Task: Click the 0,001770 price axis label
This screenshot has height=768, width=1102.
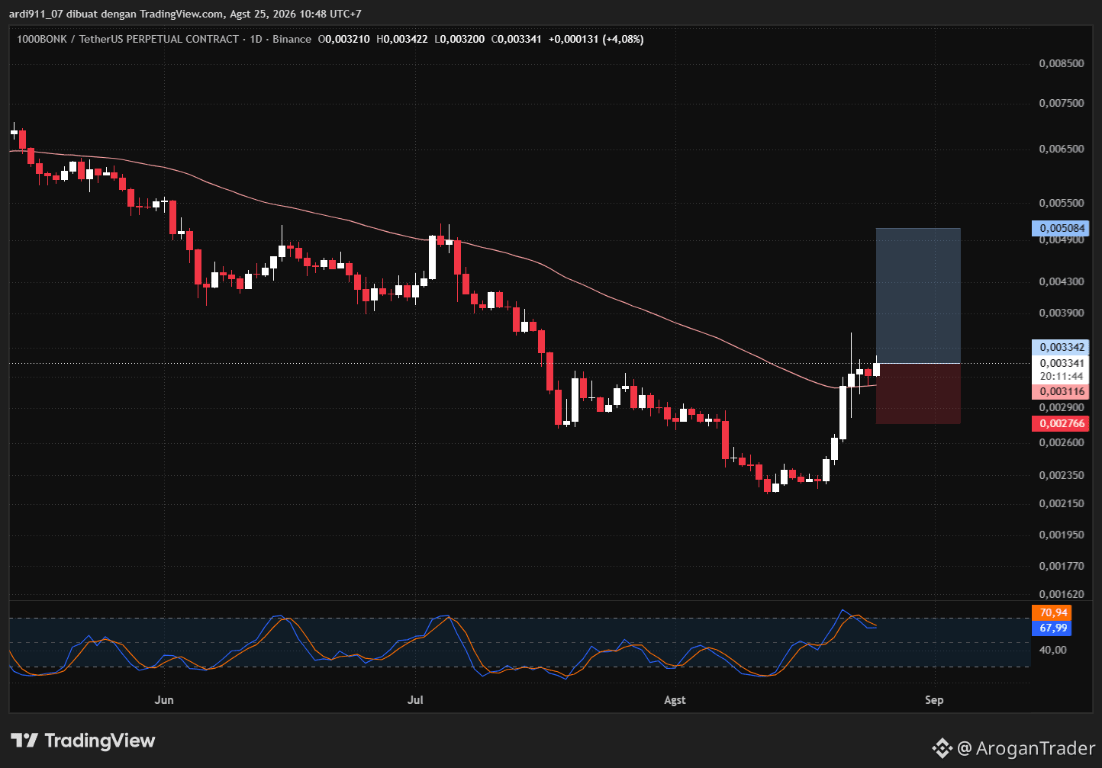Action: click(1062, 566)
